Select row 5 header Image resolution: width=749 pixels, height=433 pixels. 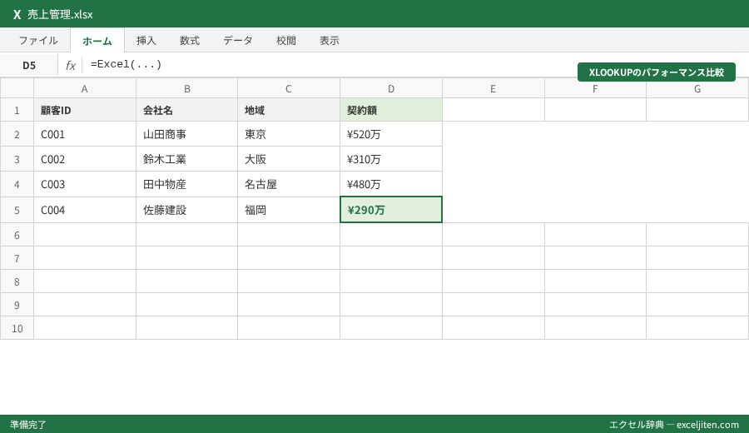17,210
